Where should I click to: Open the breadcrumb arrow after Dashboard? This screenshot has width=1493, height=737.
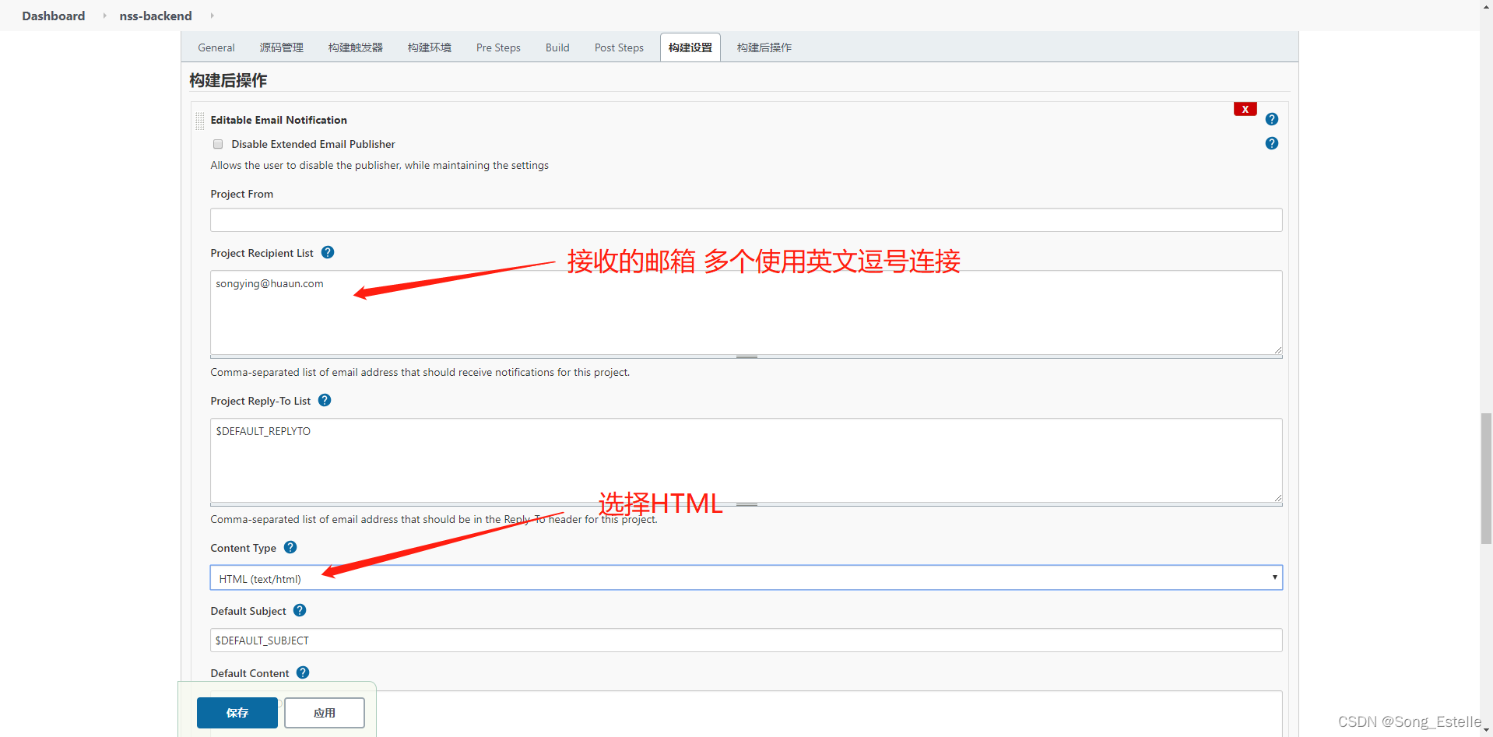[104, 16]
